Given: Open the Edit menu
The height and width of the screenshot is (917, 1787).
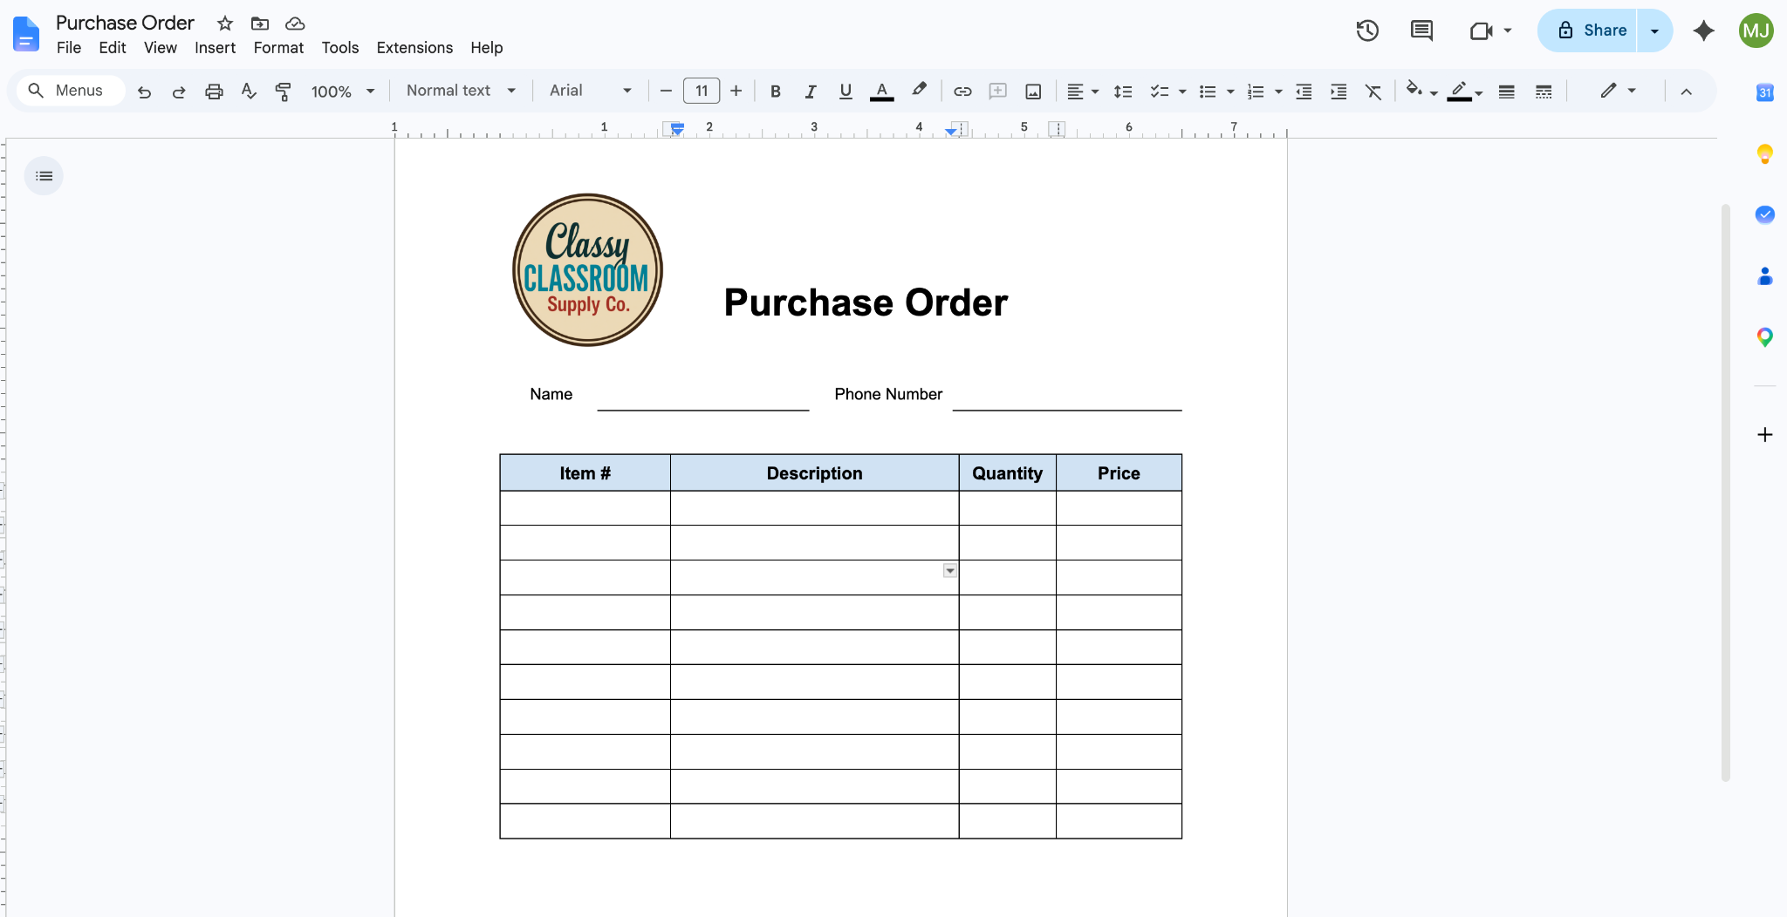Looking at the screenshot, I should tap(113, 48).
